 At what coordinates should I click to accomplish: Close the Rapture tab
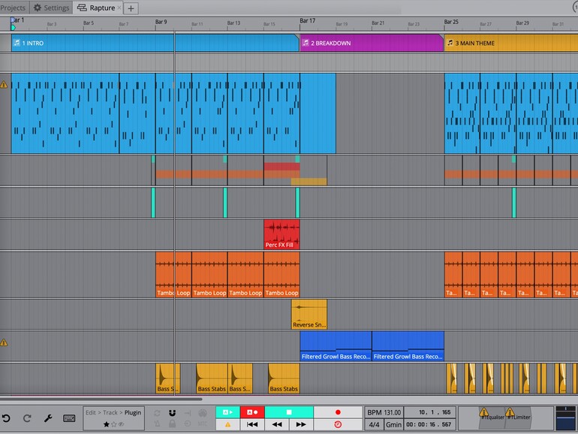119,8
